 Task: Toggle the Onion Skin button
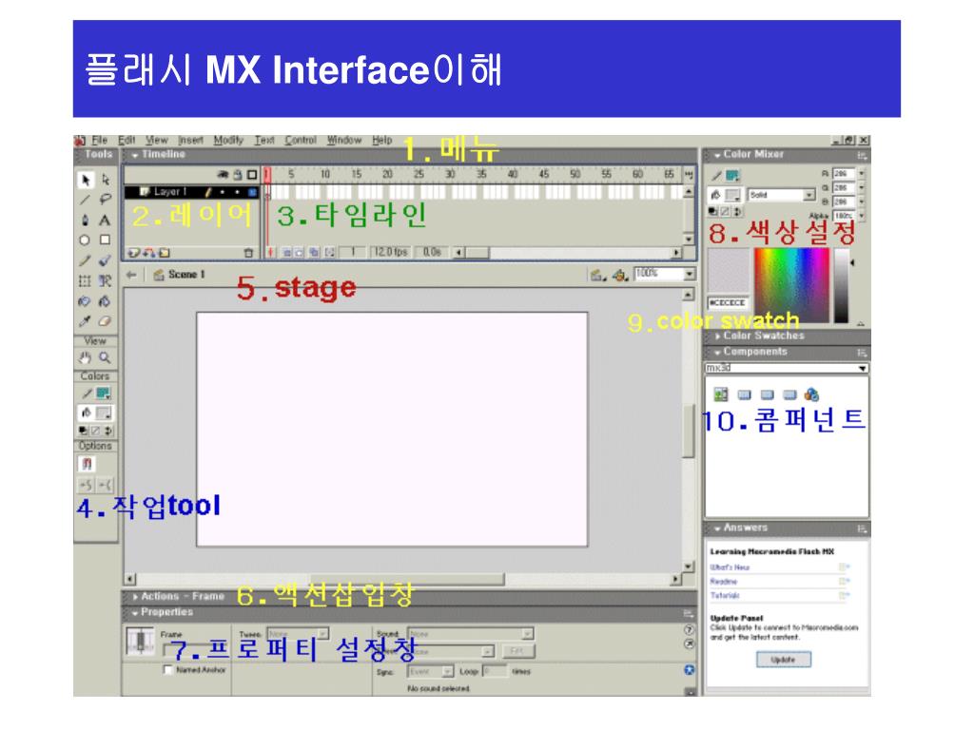tap(287, 253)
